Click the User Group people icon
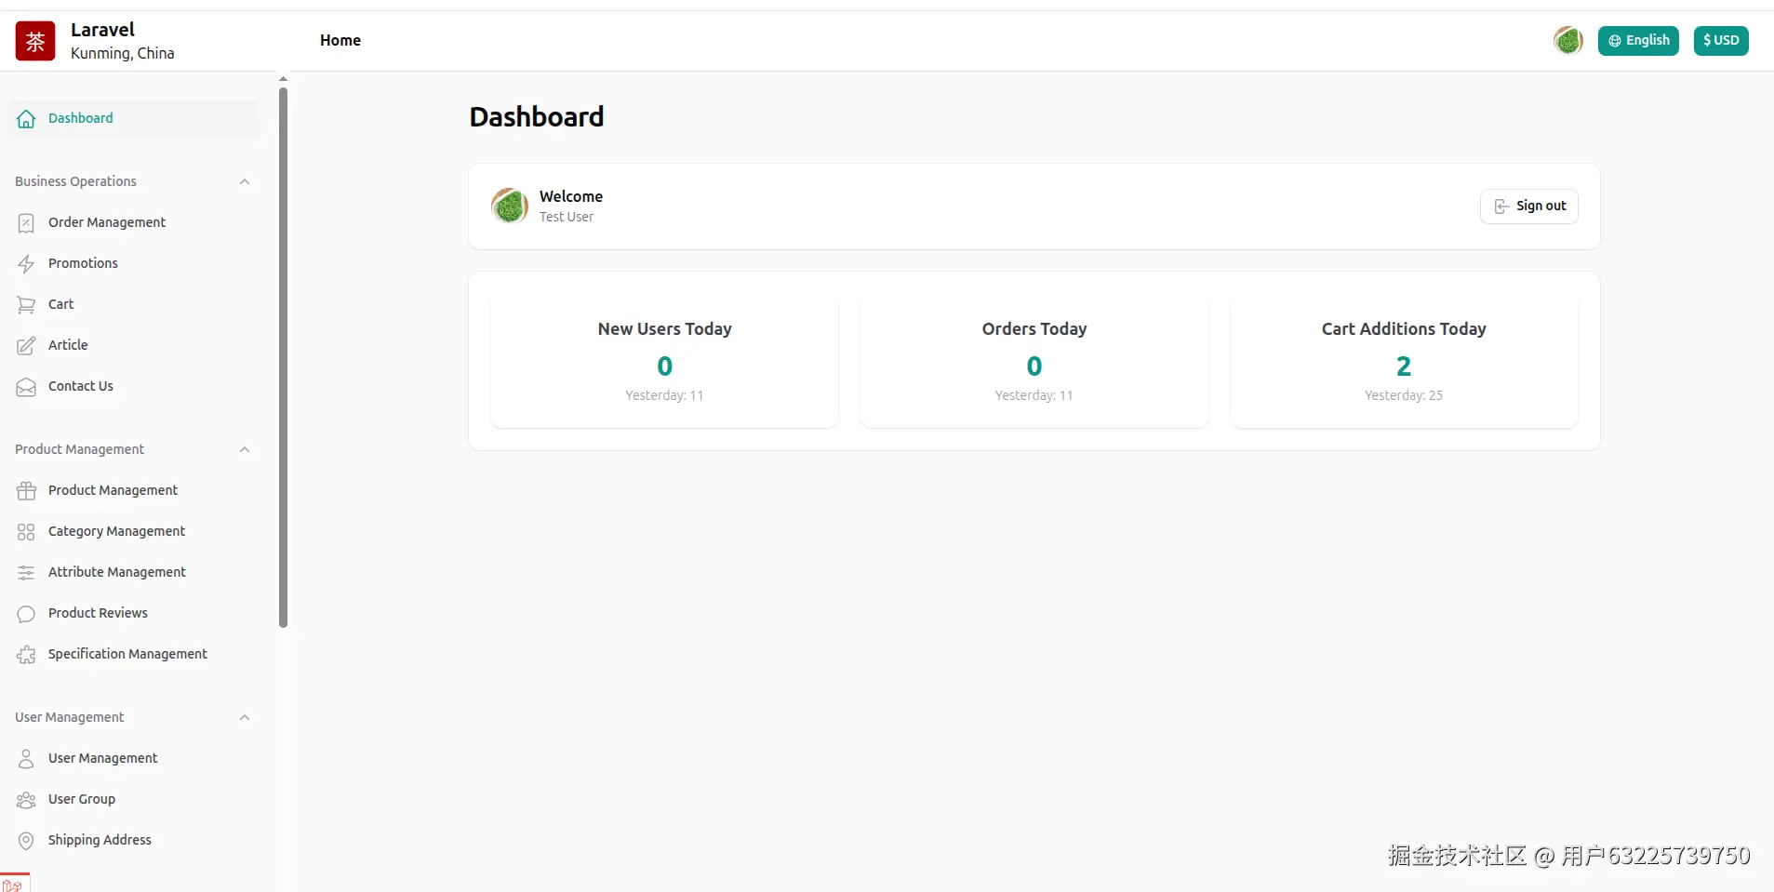The width and height of the screenshot is (1774, 892). [x=26, y=800]
